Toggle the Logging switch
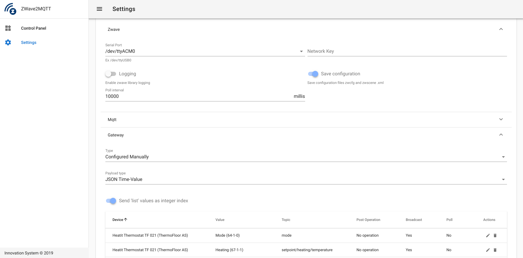523x258 pixels. (111, 74)
